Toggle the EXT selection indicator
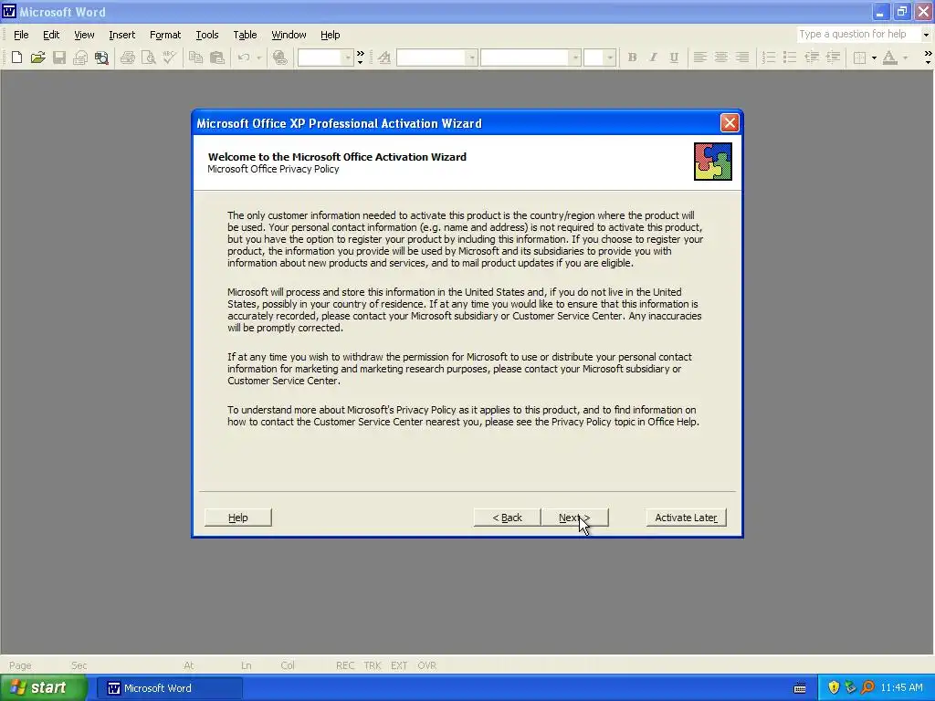Viewport: 935px width, 701px height. (399, 665)
